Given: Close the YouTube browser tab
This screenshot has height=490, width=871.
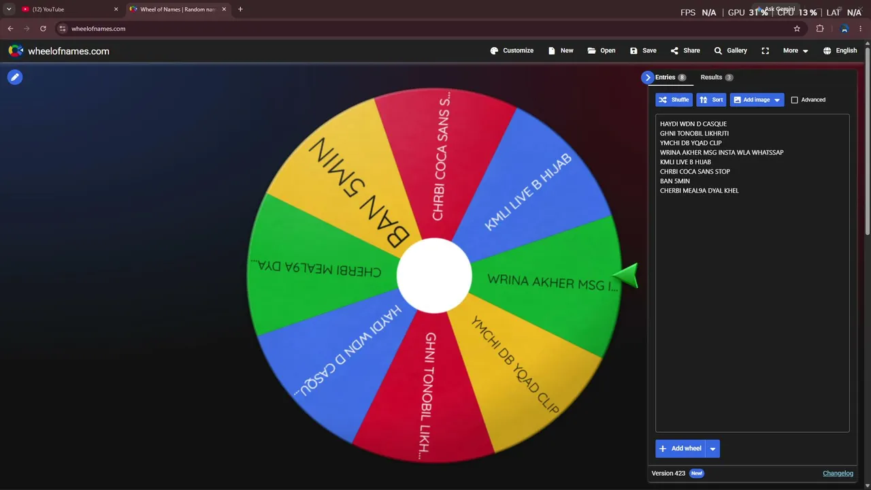Looking at the screenshot, I should pyautogui.click(x=116, y=10).
